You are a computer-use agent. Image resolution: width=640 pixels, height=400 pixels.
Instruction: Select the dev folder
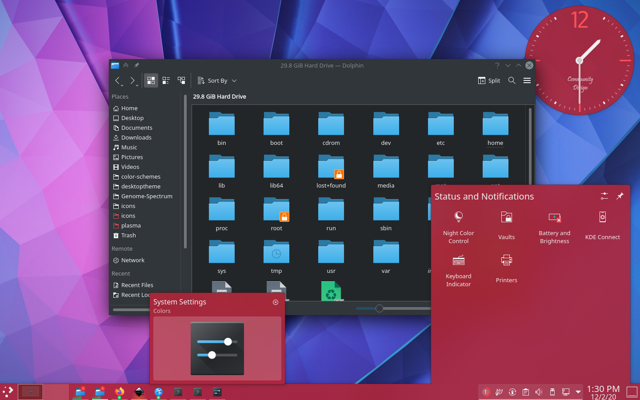[386, 128]
